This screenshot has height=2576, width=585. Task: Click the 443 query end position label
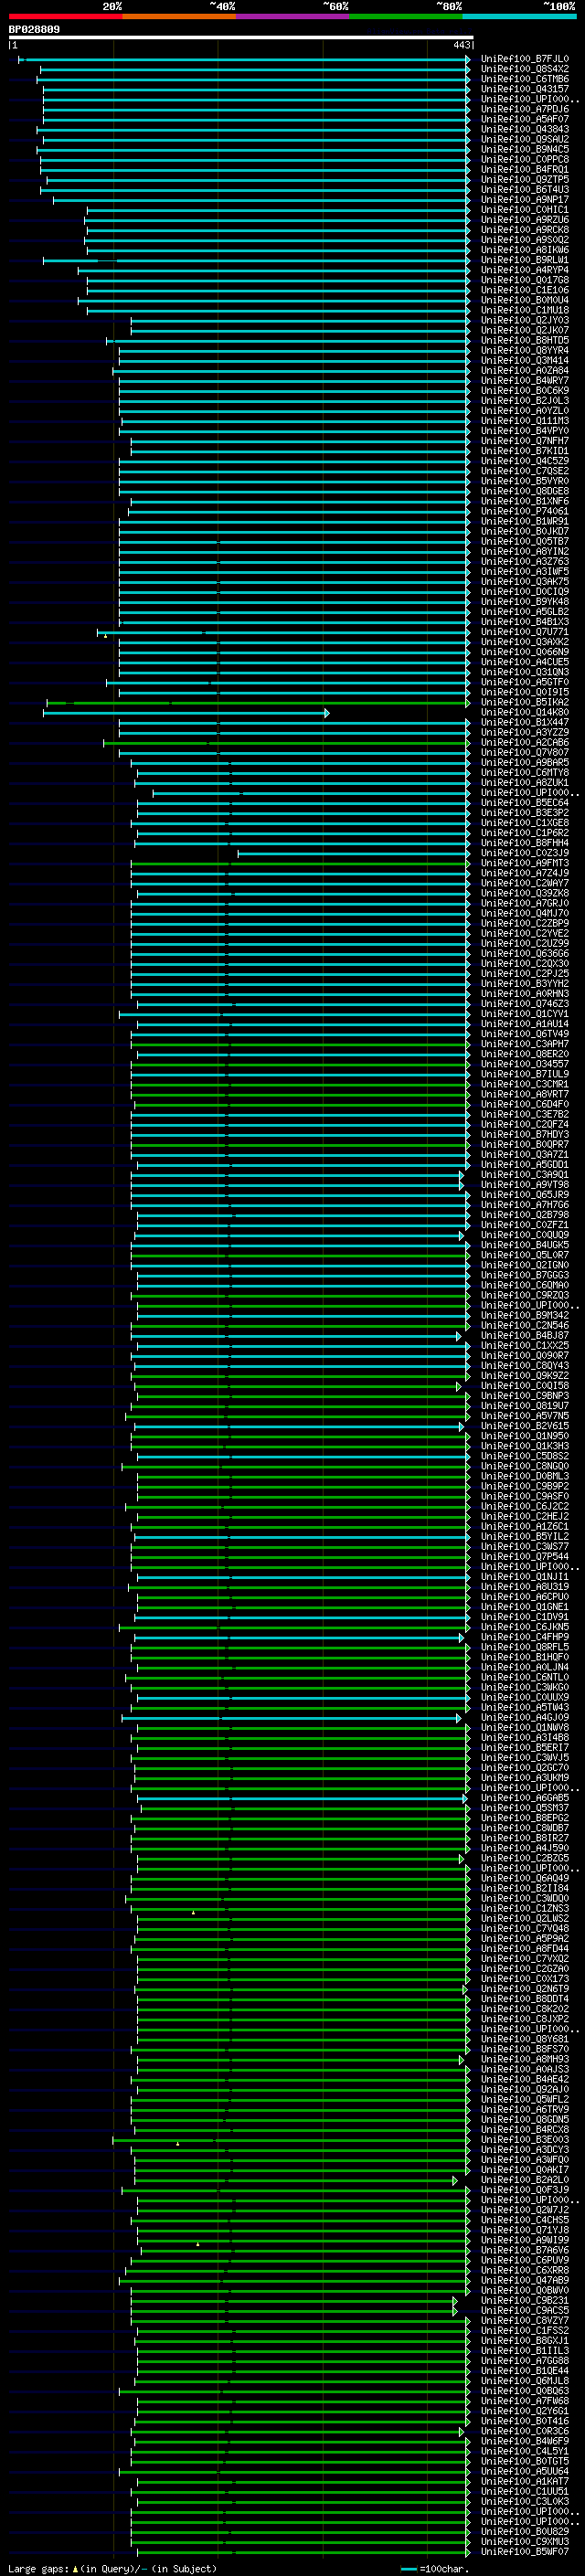coord(461,45)
